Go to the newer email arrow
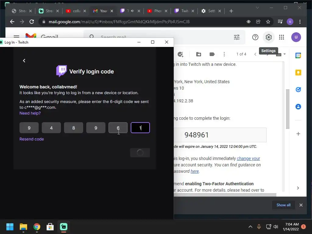 point(255,54)
